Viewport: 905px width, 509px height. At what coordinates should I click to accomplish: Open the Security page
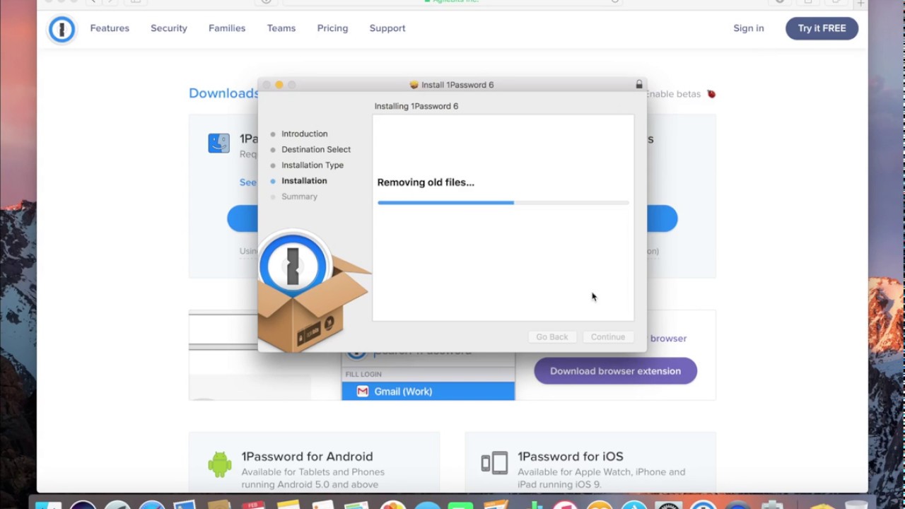click(169, 28)
